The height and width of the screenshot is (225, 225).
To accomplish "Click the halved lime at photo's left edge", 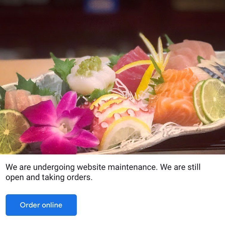I will coord(13,131).
